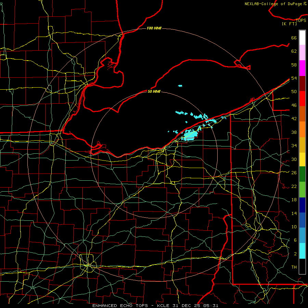The image size is (308, 308).
Task: Click the '100 NMI' range ring label
Action: [x=154, y=28]
